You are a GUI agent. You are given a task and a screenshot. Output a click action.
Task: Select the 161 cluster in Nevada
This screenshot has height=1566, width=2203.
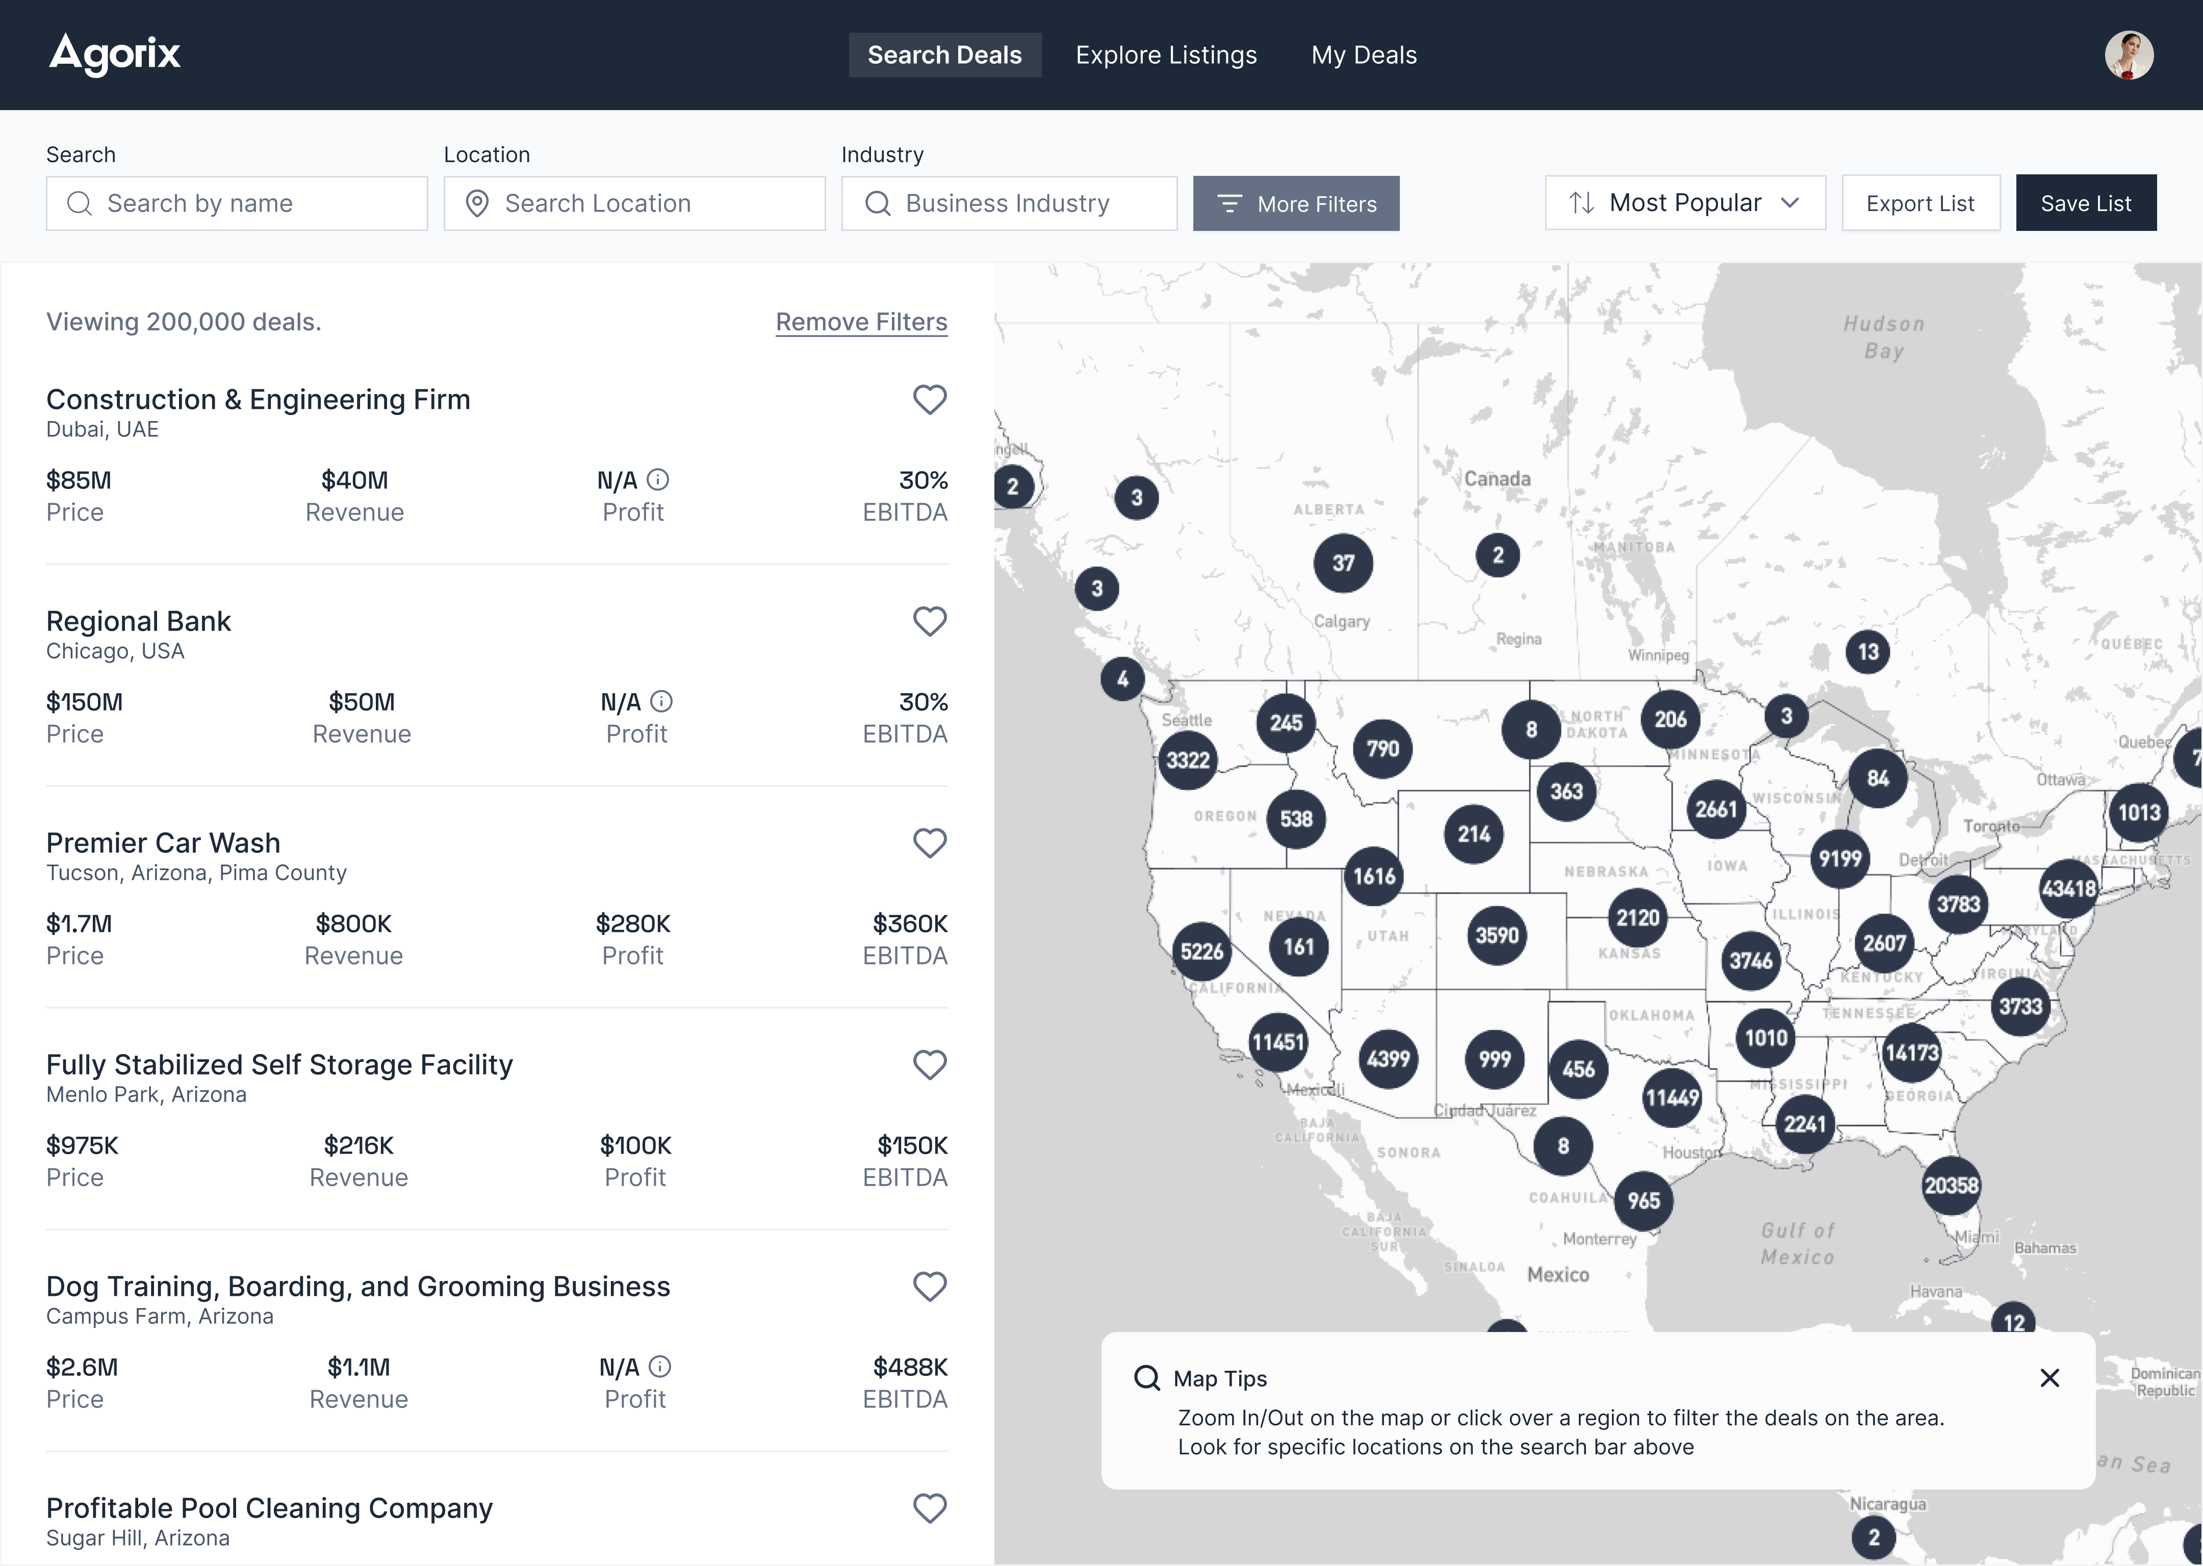(1298, 947)
